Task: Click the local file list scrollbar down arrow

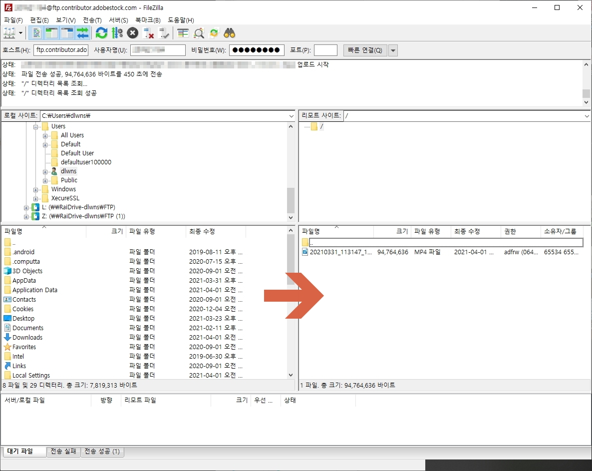Action: [x=291, y=375]
